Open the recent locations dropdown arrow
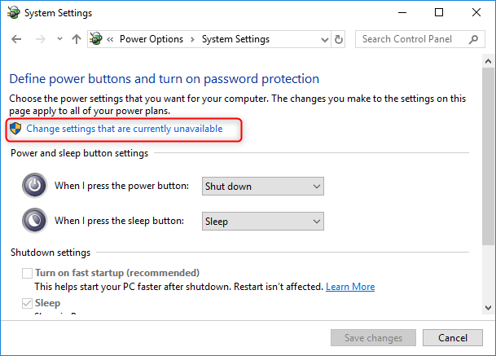The height and width of the screenshot is (356, 496). [x=58, y=39]
